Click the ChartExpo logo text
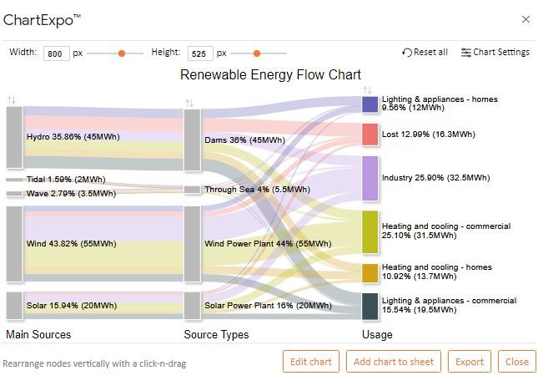The image size is (538, 386). point(42,20)
